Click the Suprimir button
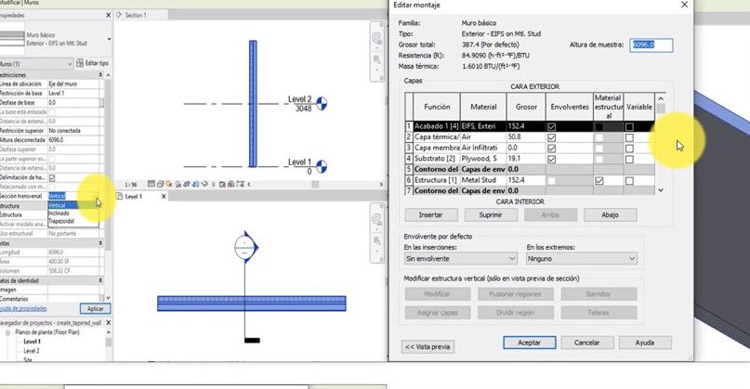 491,215
